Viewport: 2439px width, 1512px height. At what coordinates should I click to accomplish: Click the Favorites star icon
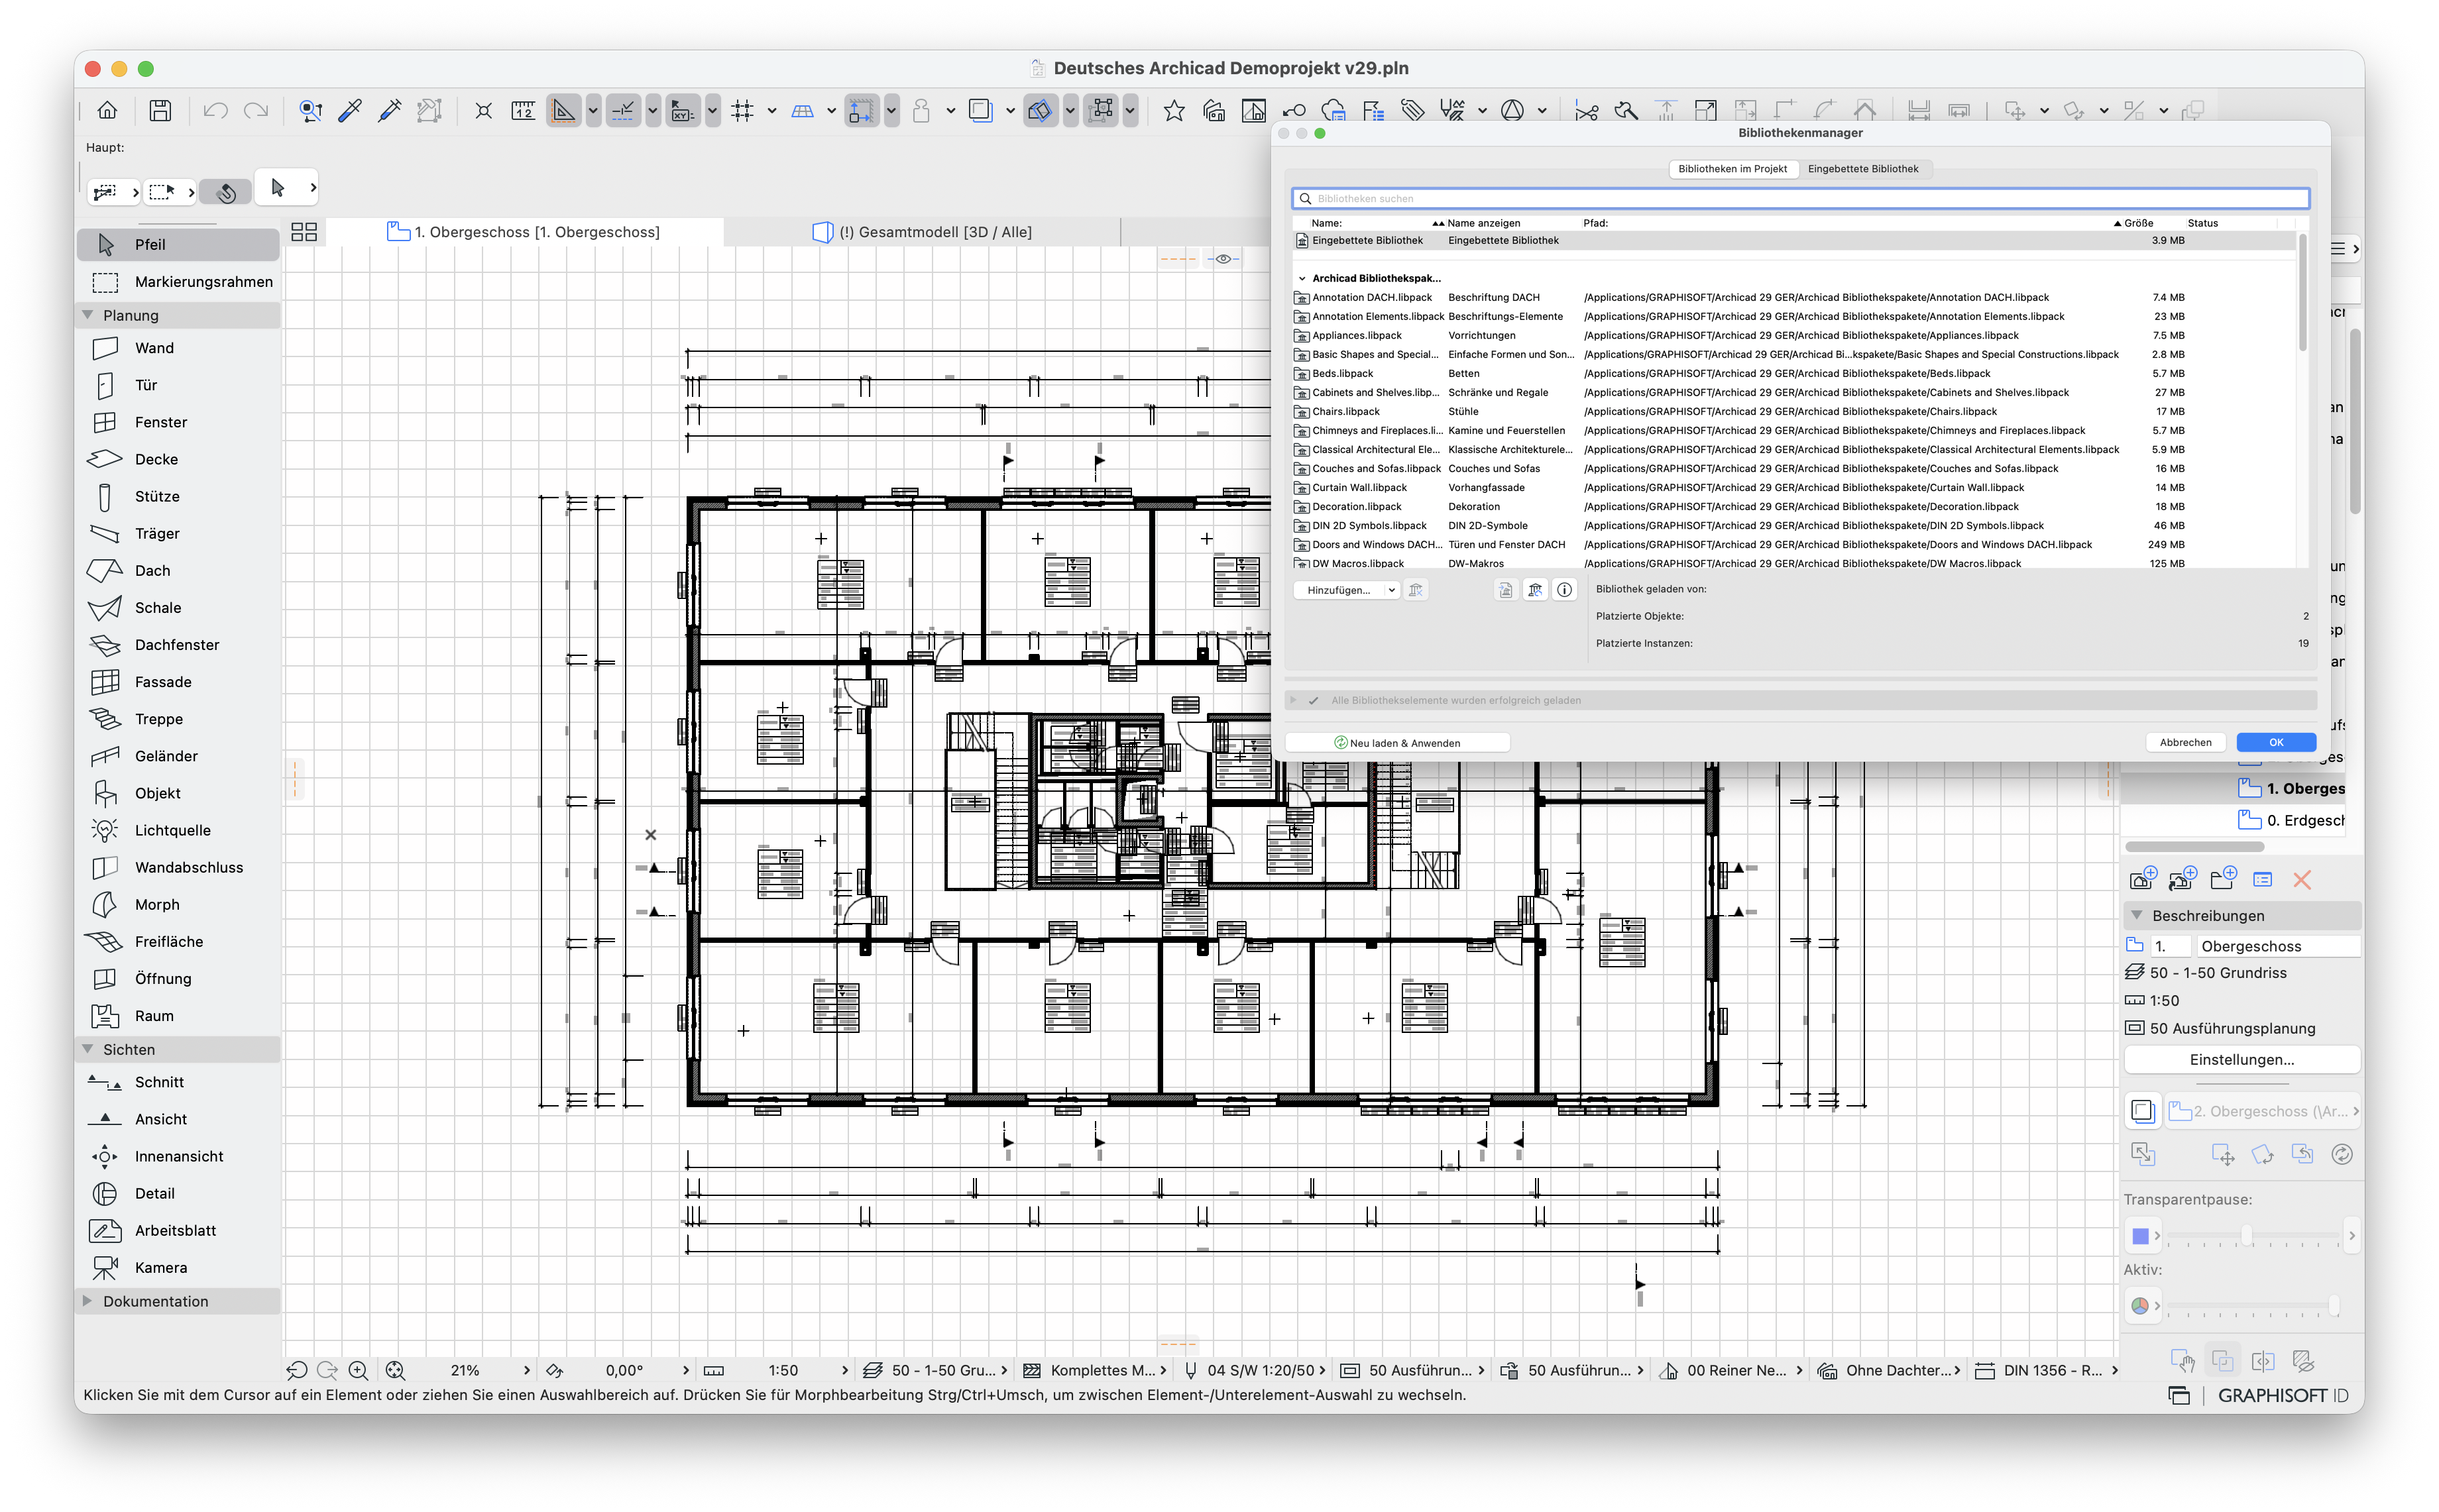pos(1174,110)
